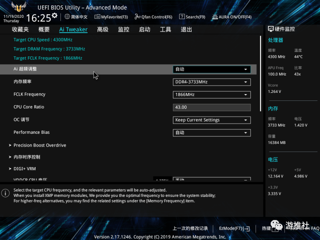
Task: Click the 12.164 V reading
Action: tap(276, 176)
